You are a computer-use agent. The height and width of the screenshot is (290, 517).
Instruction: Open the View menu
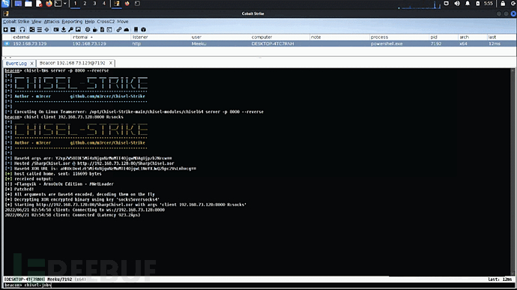(x=36, y=22)
